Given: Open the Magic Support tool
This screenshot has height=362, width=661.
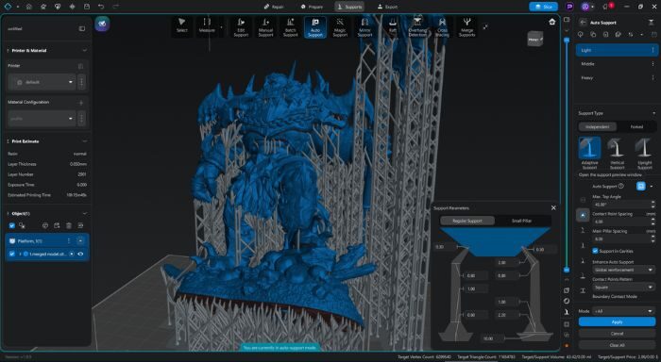Looking at the screenshot, I should tap(340, 27).
